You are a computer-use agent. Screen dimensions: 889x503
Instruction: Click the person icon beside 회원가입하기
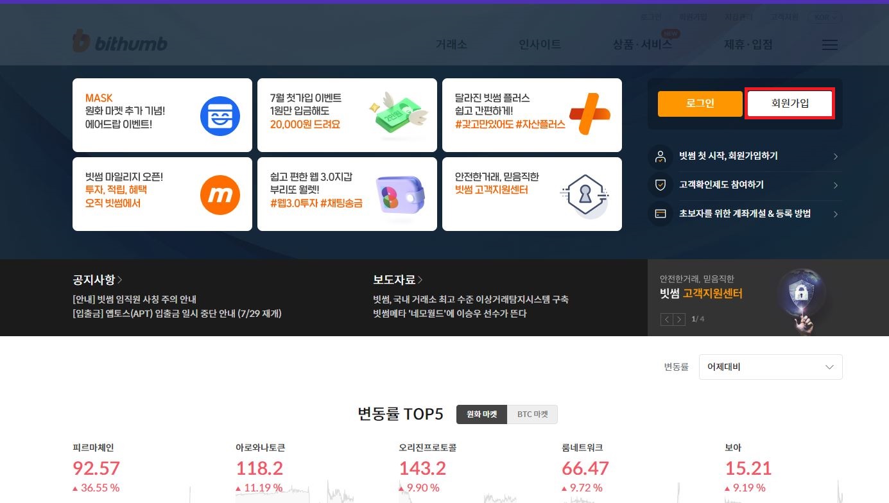point(660,156)
